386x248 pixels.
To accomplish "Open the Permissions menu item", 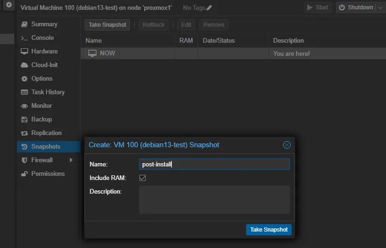I will coord(48,174).
